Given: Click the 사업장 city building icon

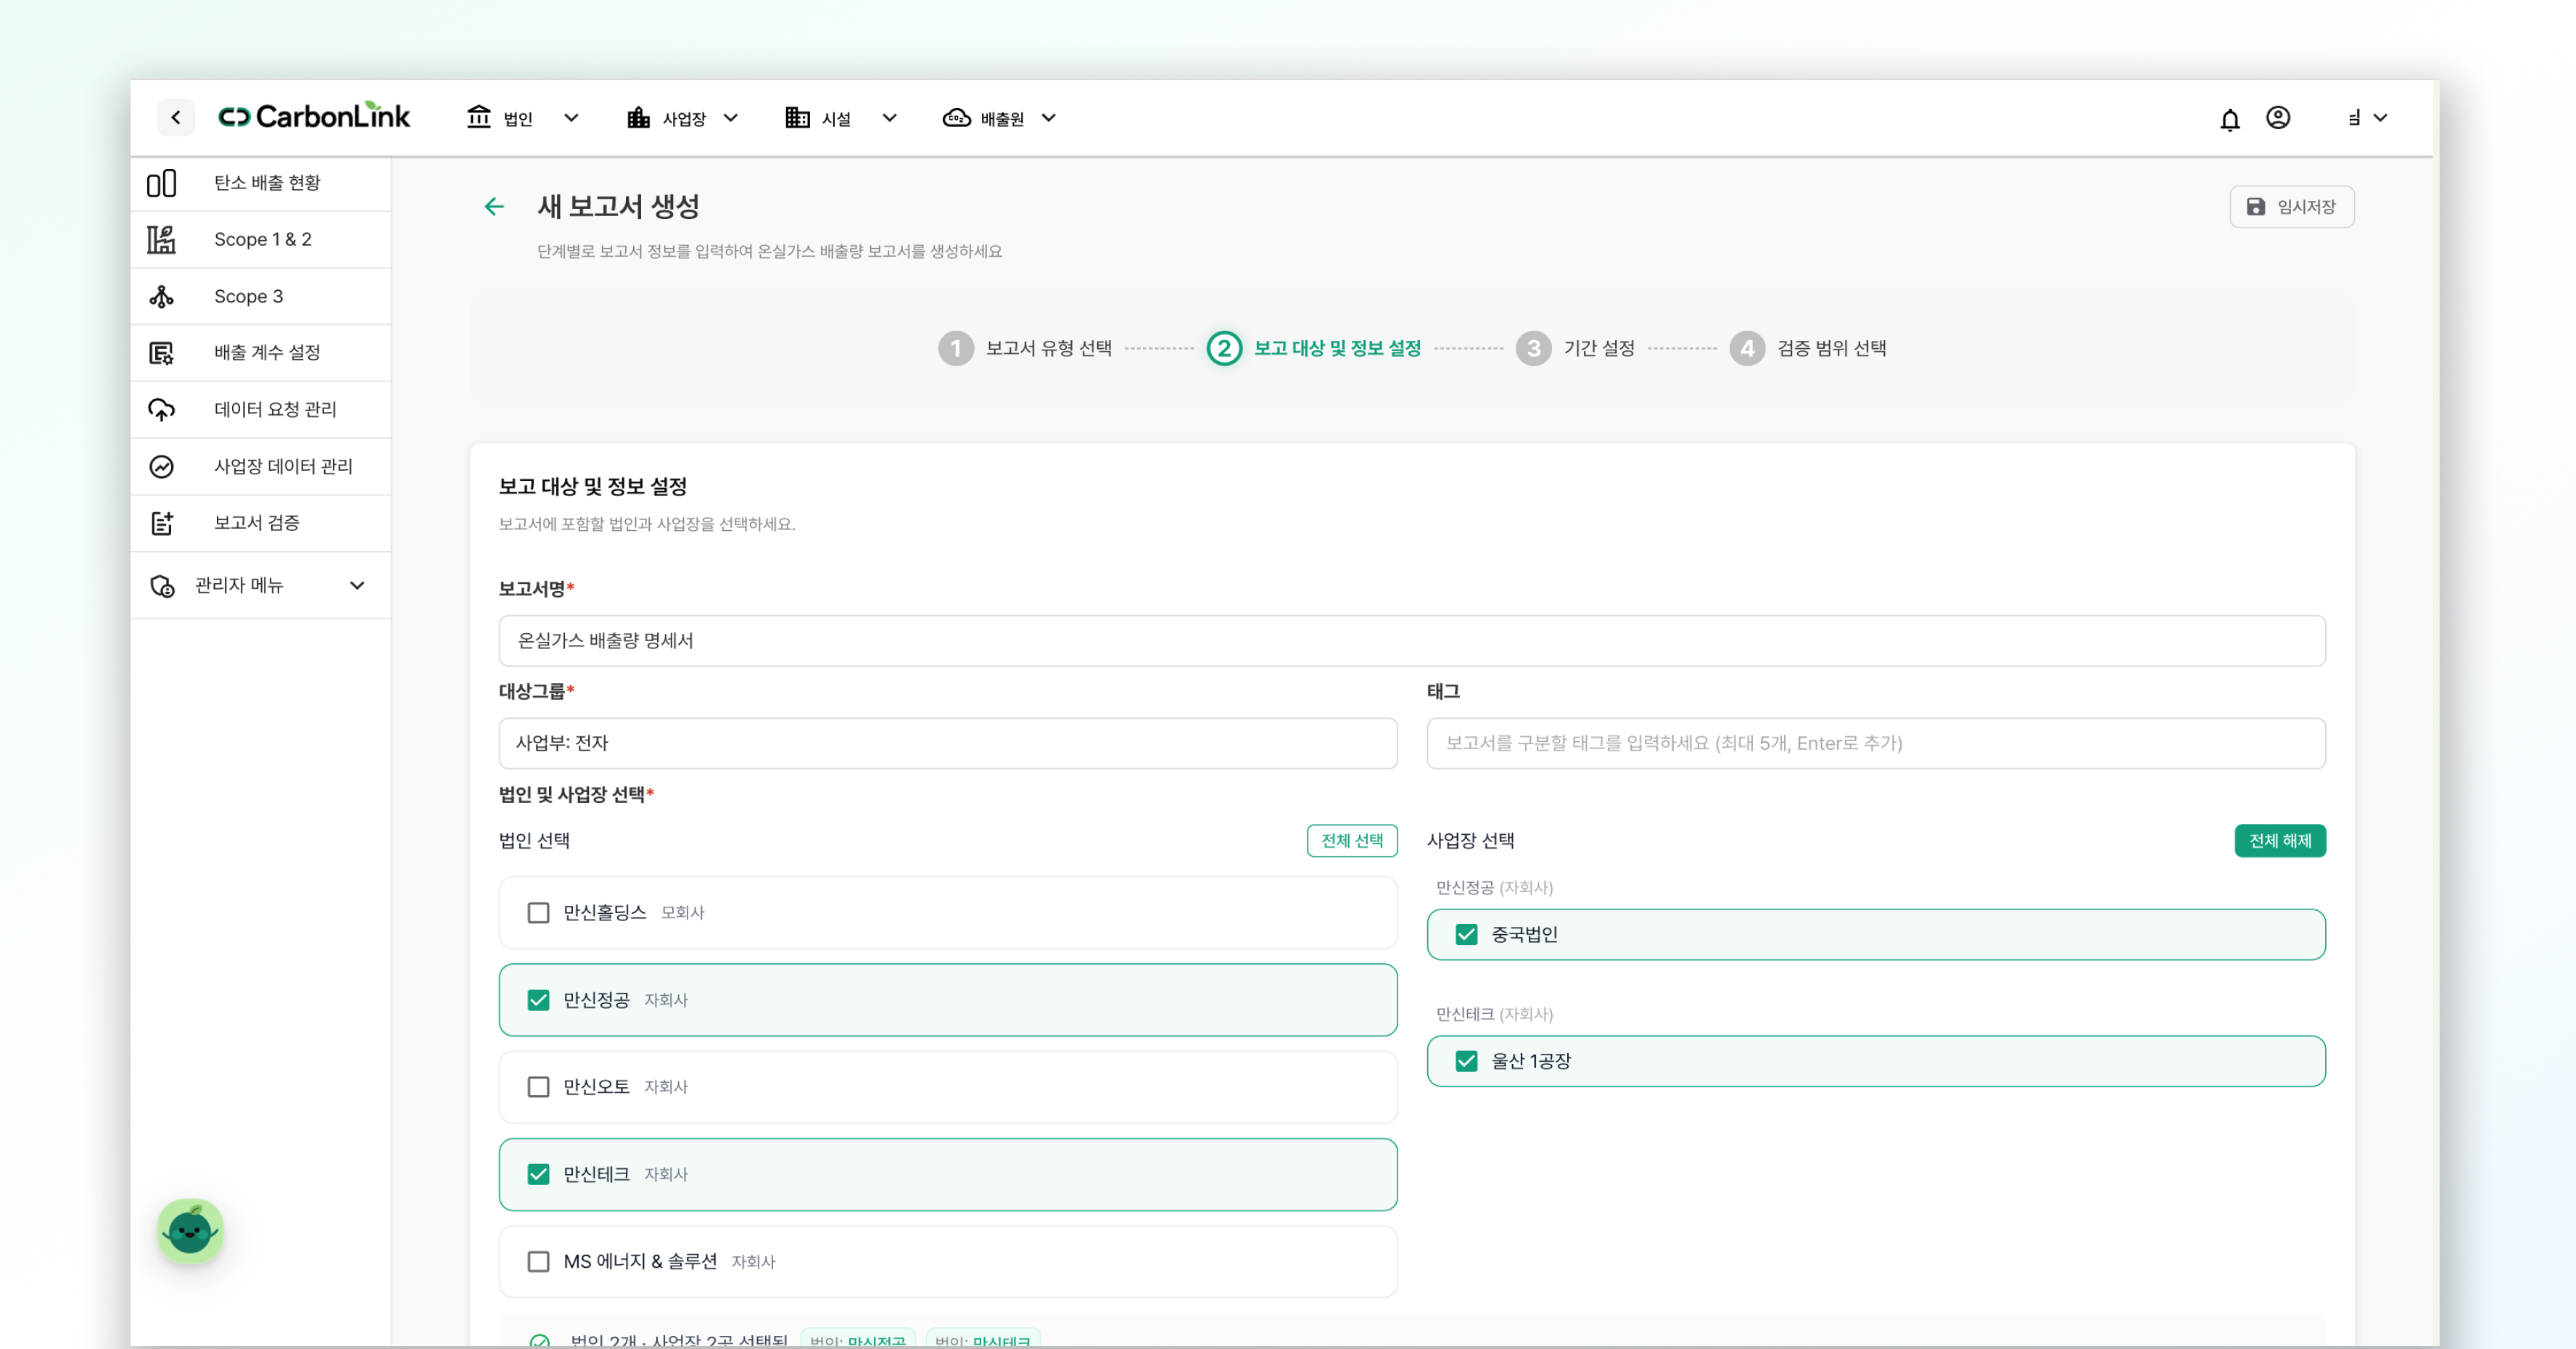Looking at the screenshot, I should point(638,118).
